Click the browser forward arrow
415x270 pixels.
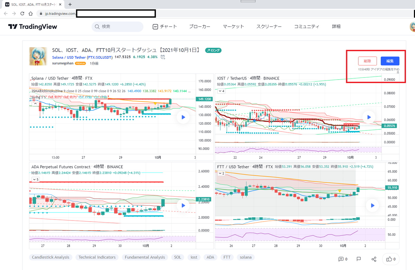14,13
